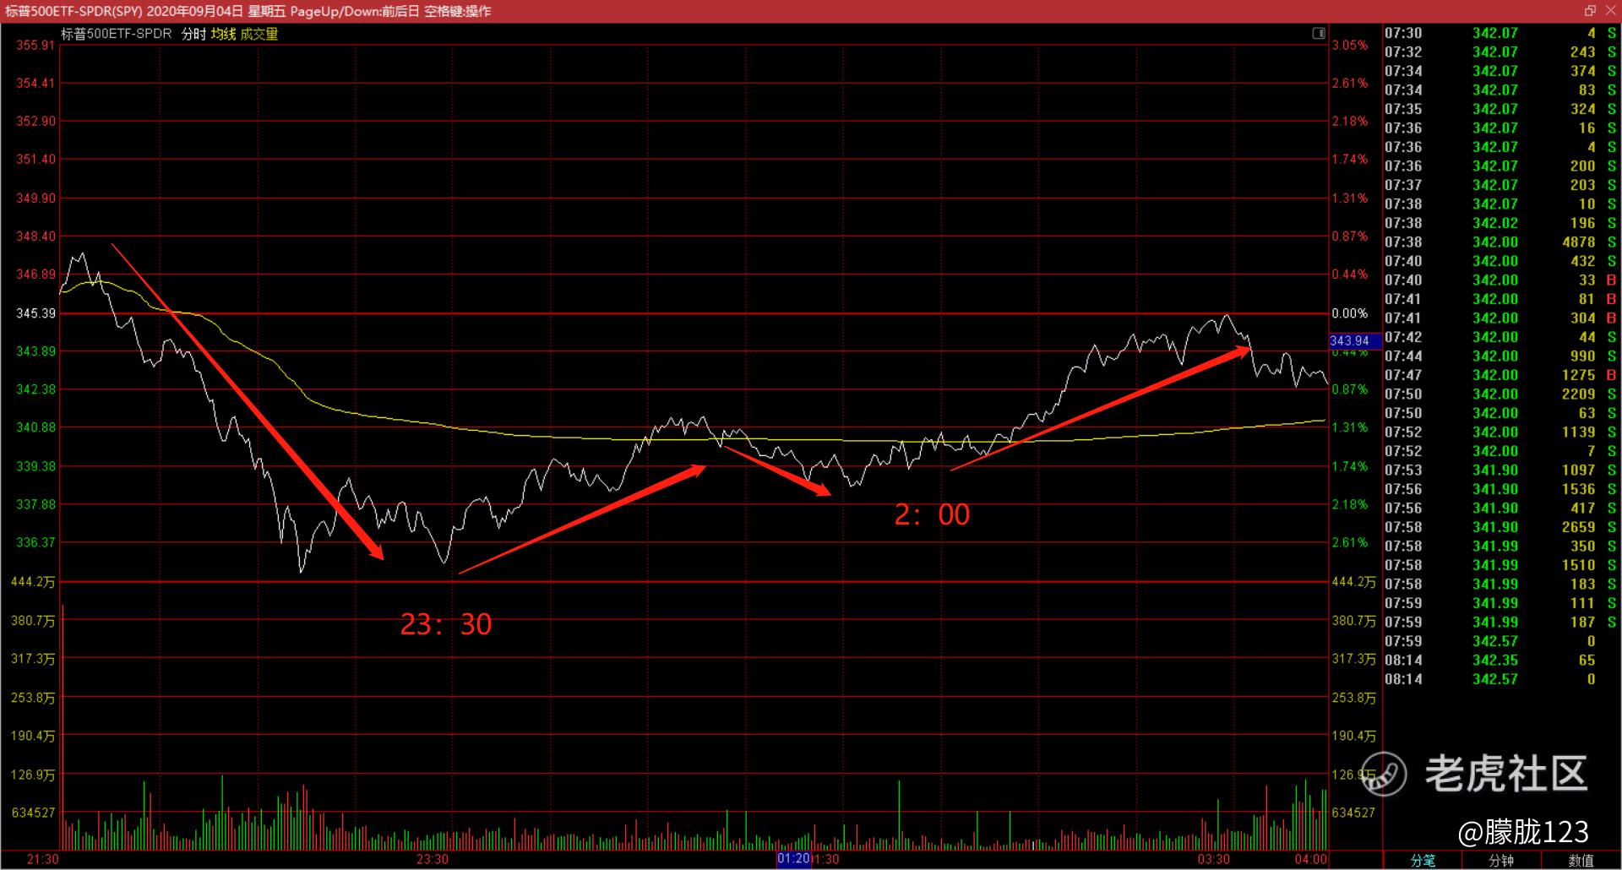Select the 07:37 tick with volume 203

(1500, 185)
